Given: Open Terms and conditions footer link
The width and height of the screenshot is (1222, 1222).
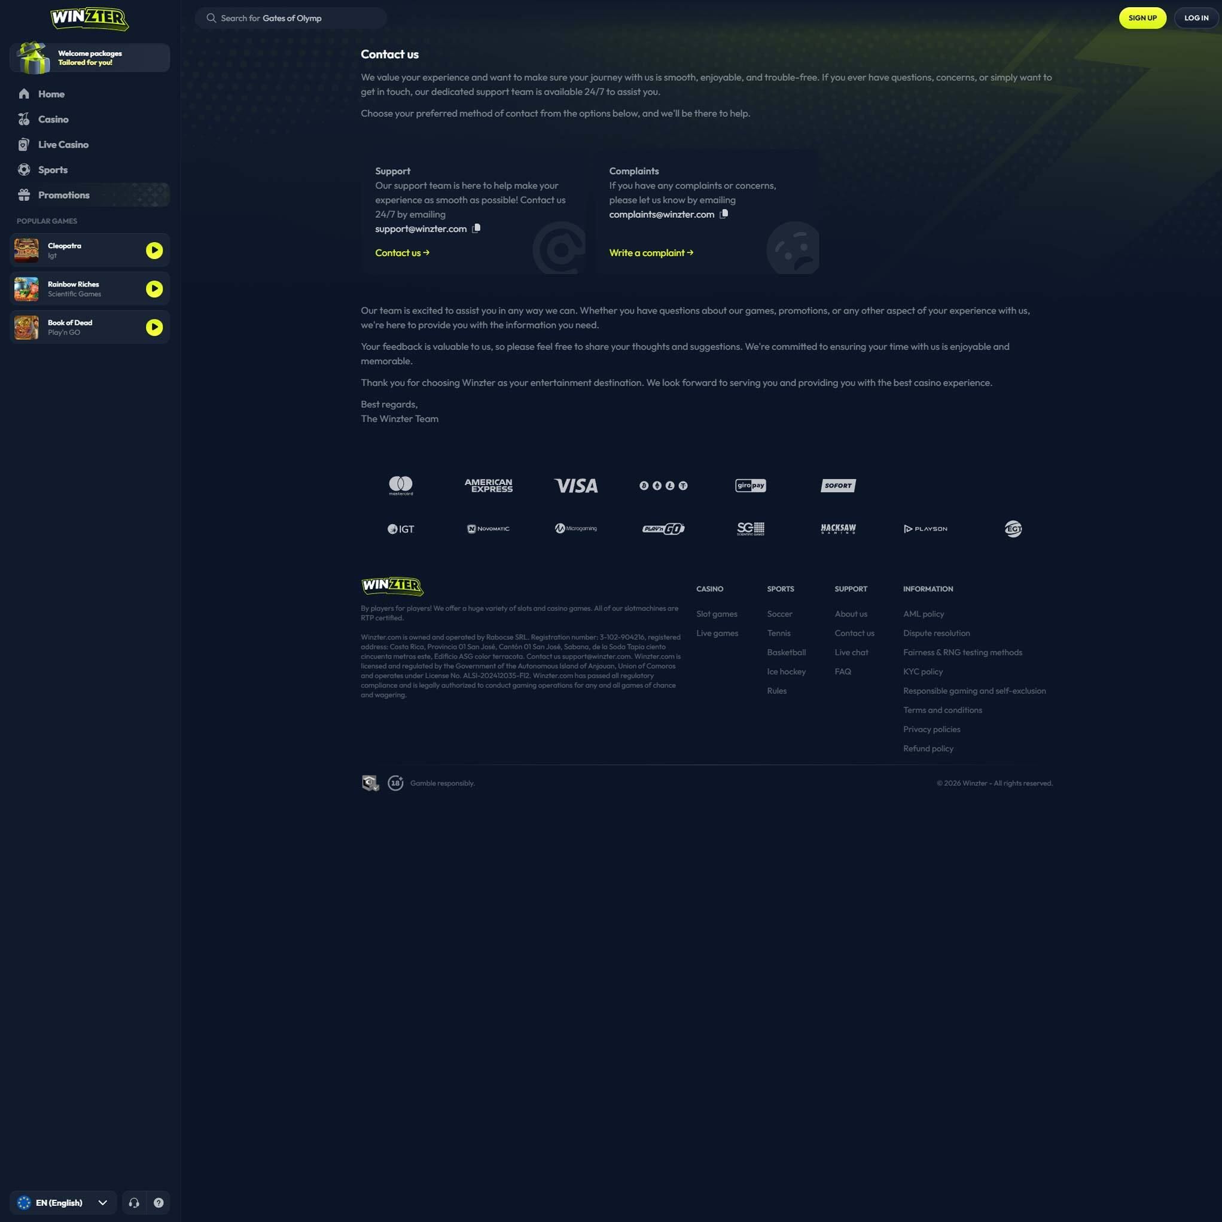Looking at the screenshot, I should tap(943, 711).
